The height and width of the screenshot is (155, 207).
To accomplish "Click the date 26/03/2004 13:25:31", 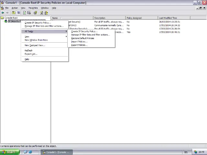I will pos(169,22).
